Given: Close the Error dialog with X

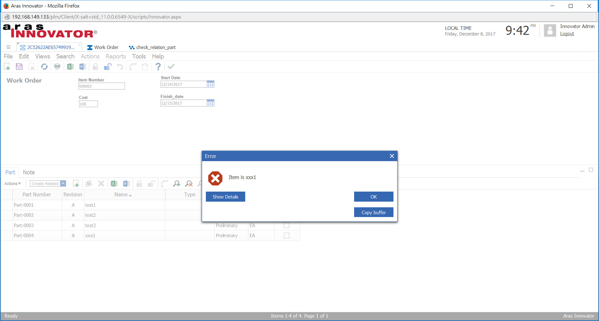Looking at the screenshot, I should pyautogui.click(x=392, y=156).
